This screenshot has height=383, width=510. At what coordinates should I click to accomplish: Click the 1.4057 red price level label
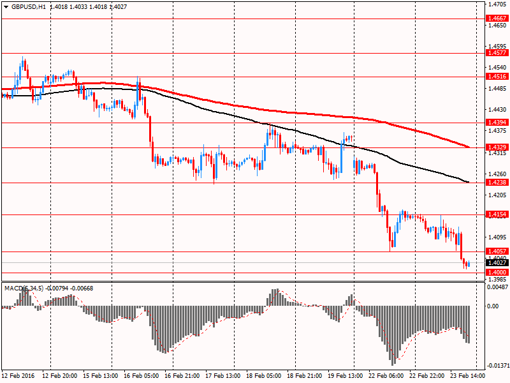497,251
